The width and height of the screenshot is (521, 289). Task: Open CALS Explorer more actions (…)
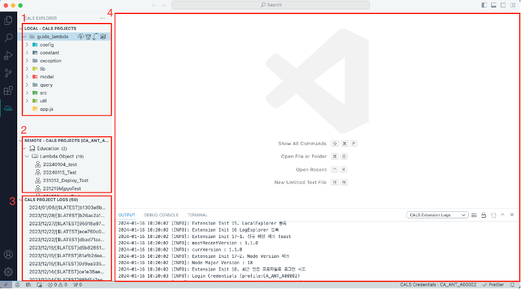pyautogui.click(x=103, y=18)
